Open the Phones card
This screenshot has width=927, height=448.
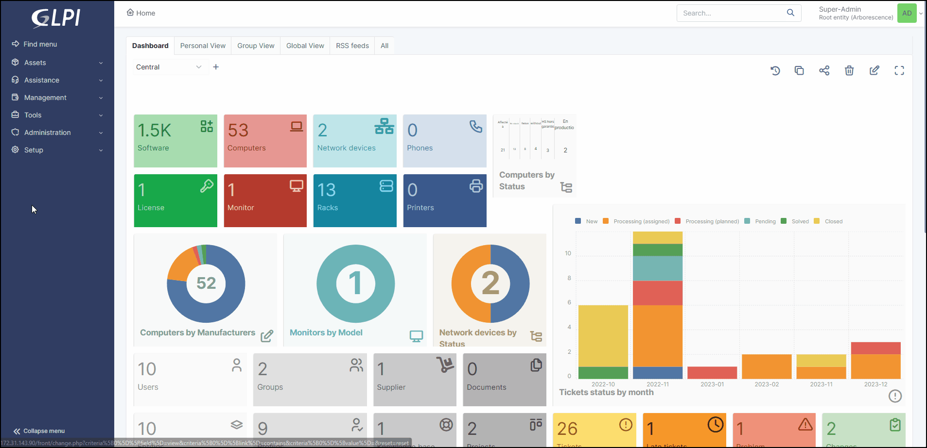point(445,141)
